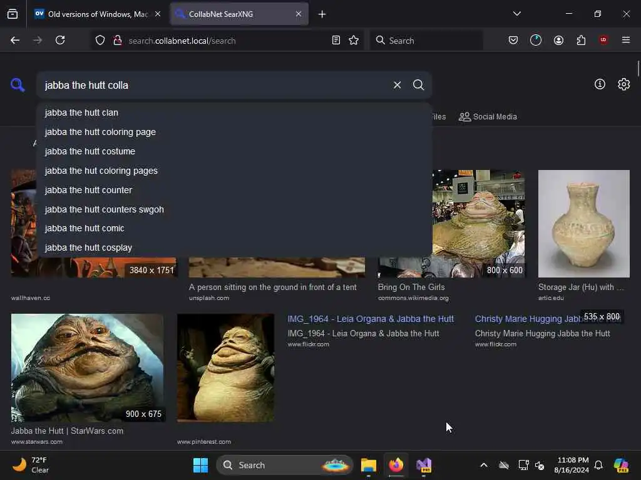Choose suggestion jabba the hutt counter
Image resolution: width=641 pixels, height=480 pixels.
click(234, 190)
